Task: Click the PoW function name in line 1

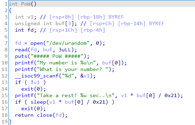Action: click(26, 4)
